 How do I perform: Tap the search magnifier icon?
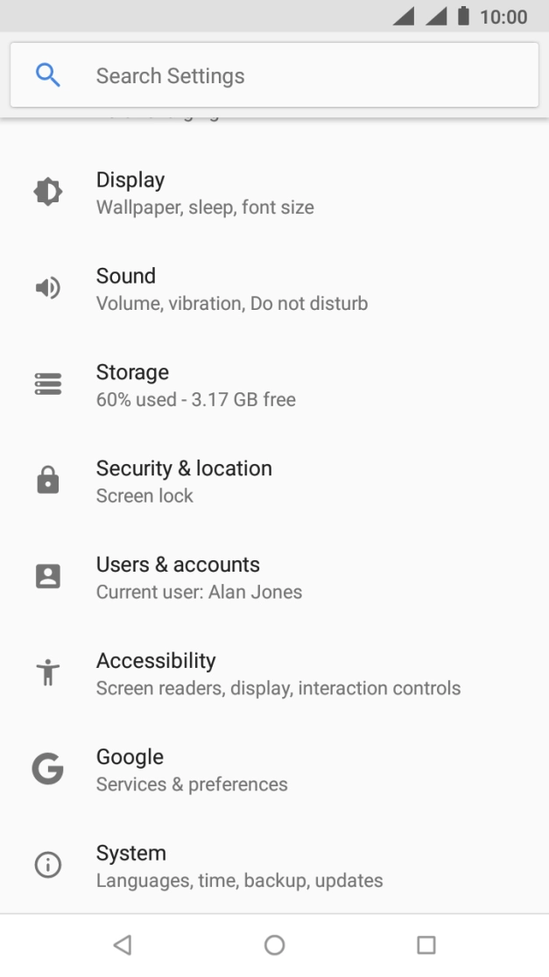[48, 76]
